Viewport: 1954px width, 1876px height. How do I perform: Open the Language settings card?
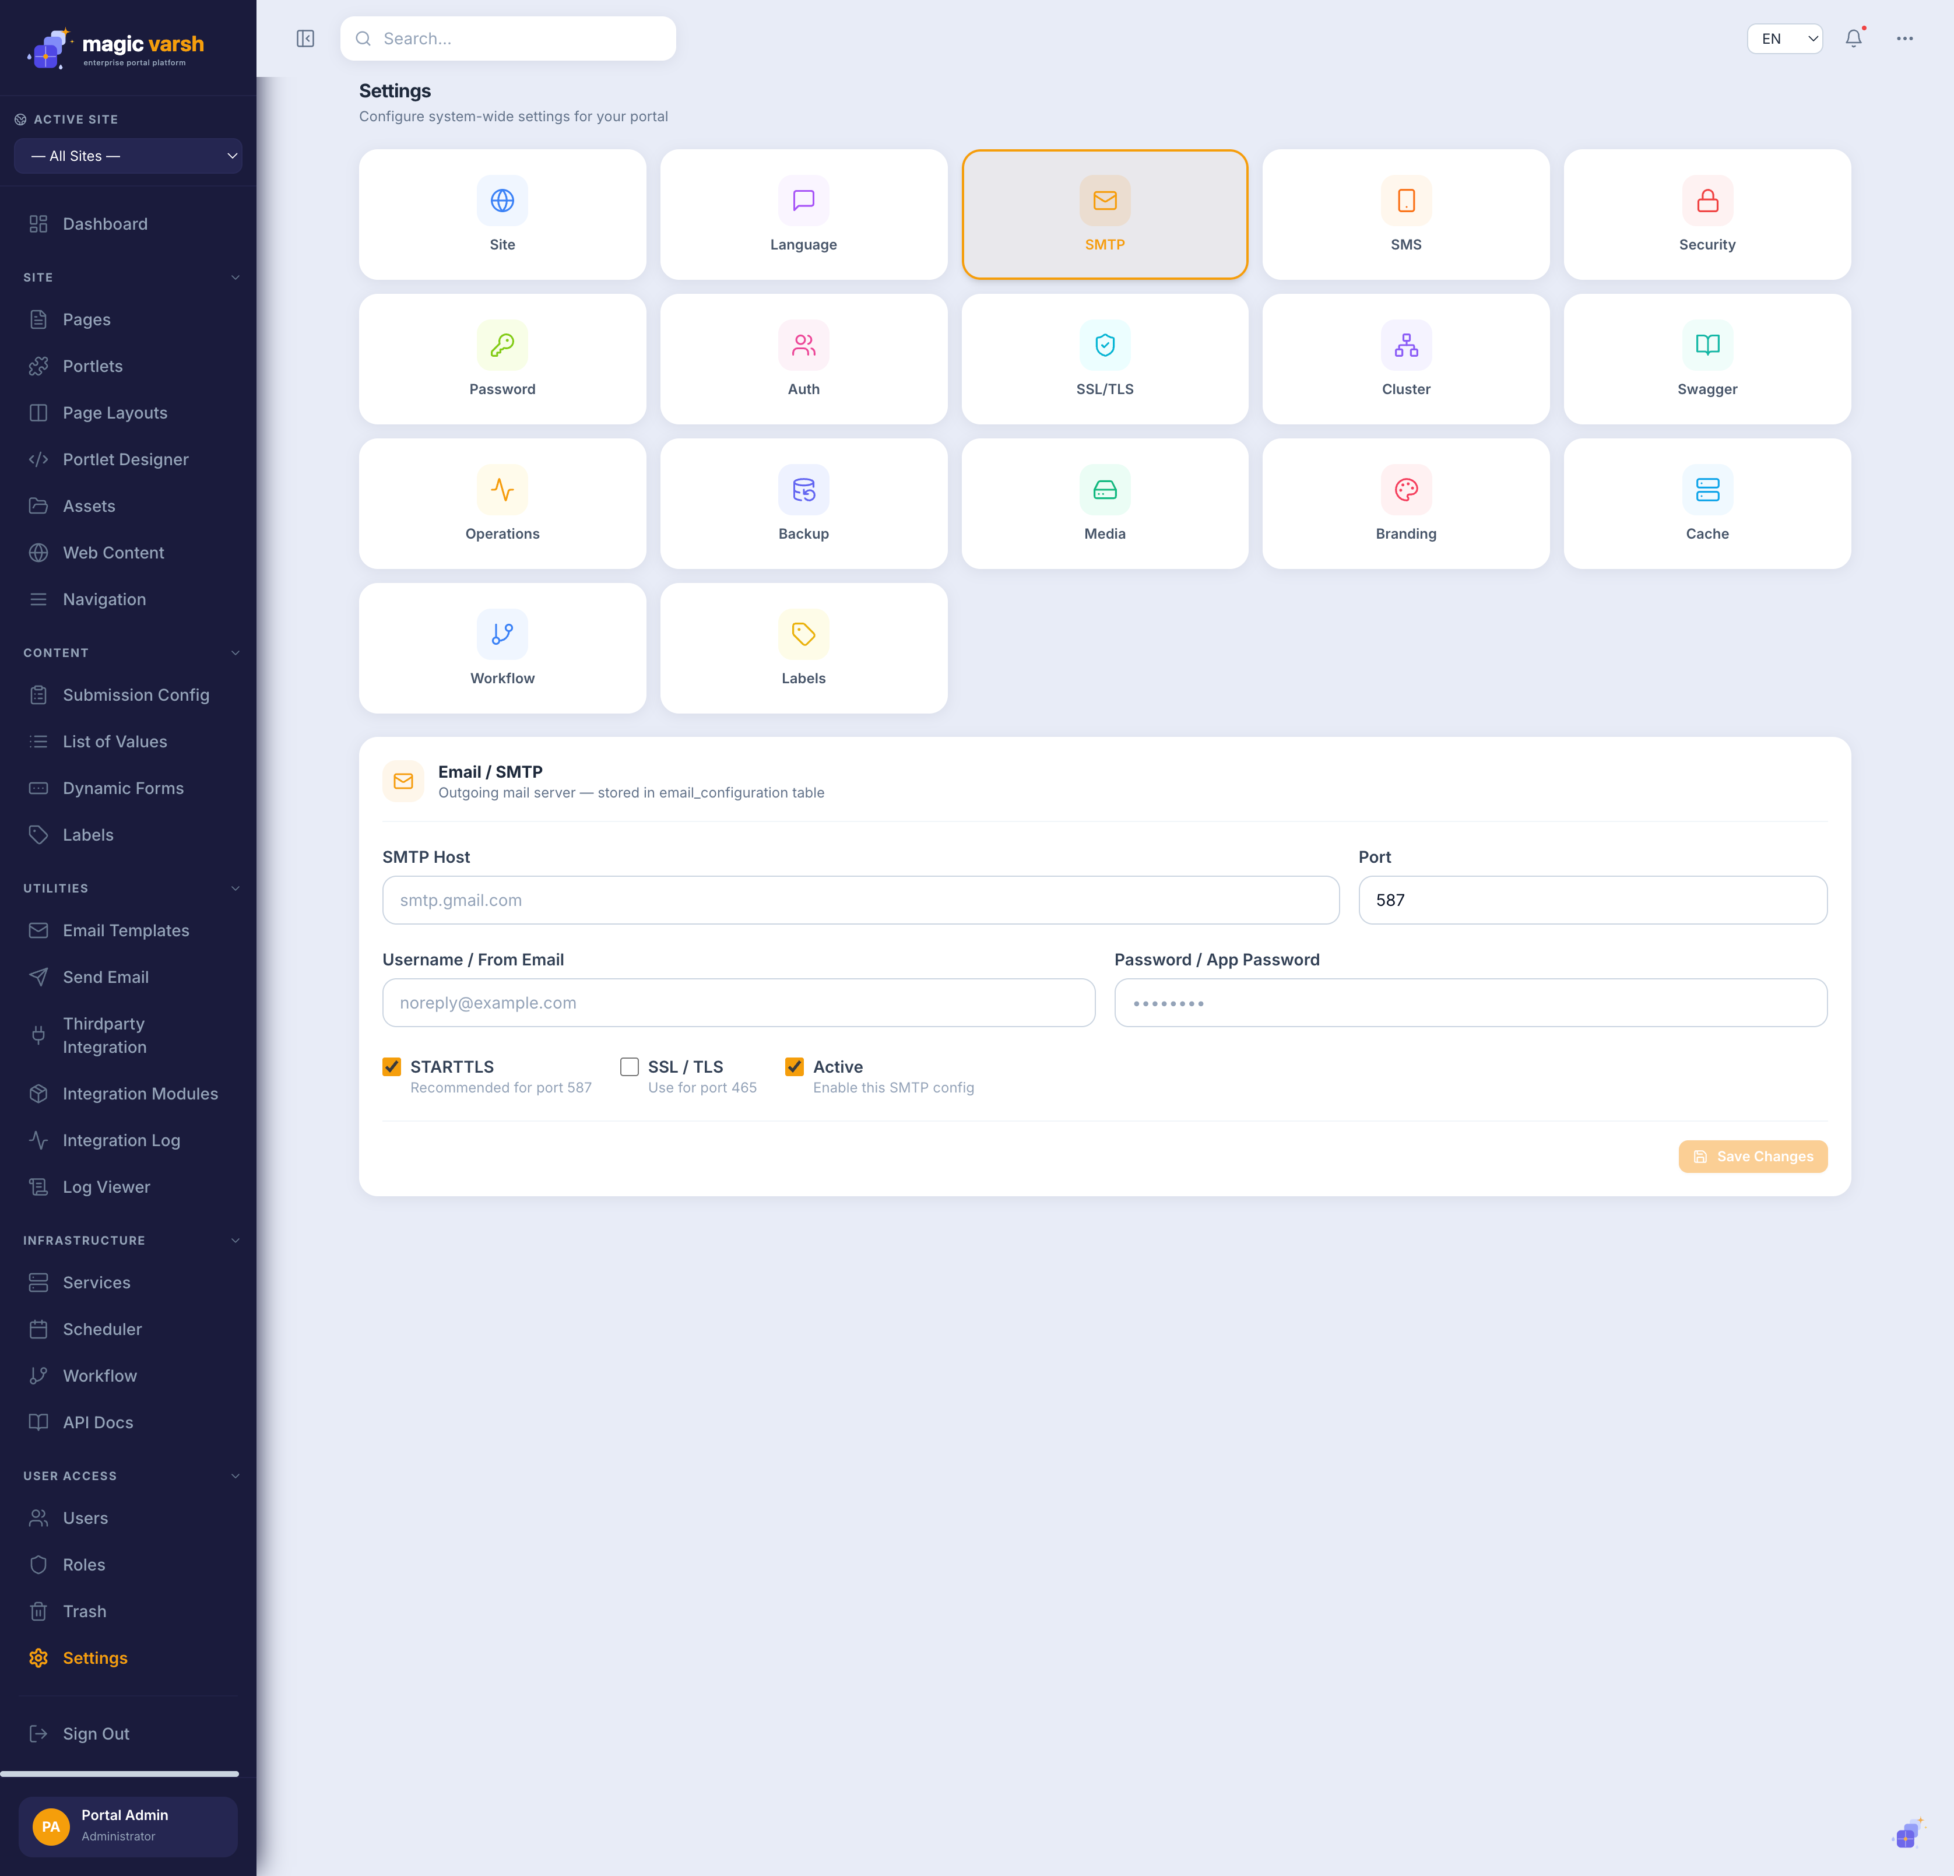(x=803, y=215)
